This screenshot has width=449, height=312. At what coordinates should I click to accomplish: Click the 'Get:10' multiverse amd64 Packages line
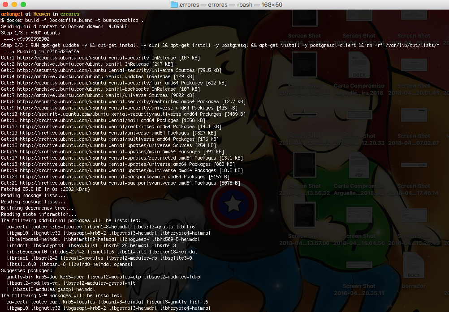click(123, 114)
